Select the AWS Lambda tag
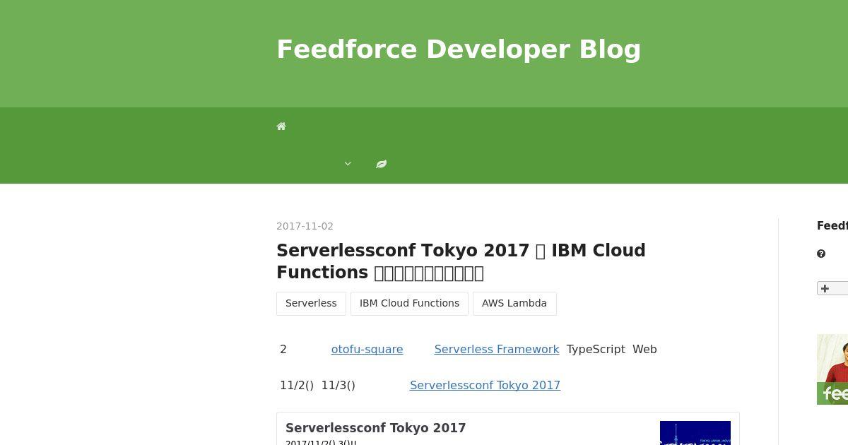Viewport: 848px width, 445px height. click(514, 303)
